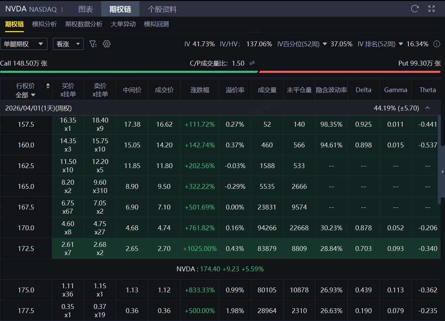Screen dimensions: 445x321
Task: Click the C/P ratio swap arrows icon
Action: 252,63
